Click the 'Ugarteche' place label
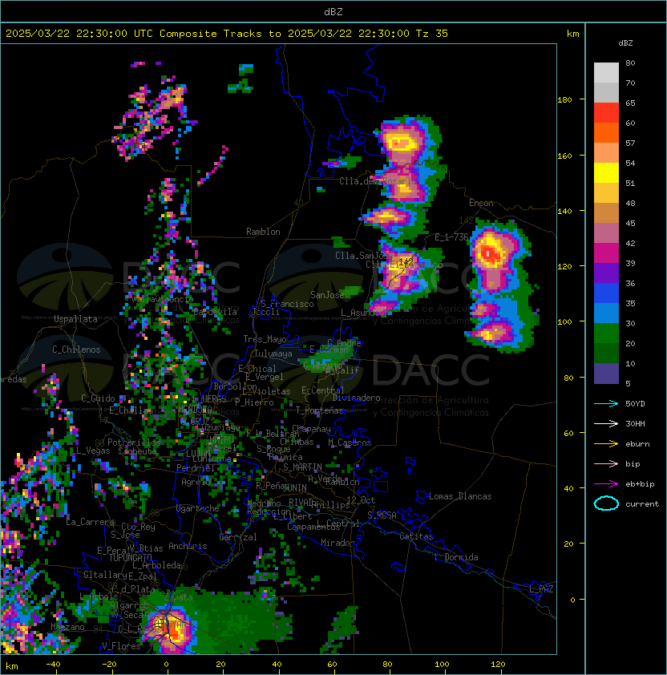The height and width of the screenshot is (675, 667). 198,508
